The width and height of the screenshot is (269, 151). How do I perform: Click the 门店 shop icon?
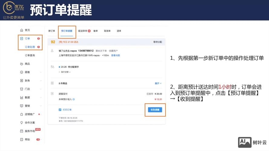pyautogui.click(x=21, y=89)
